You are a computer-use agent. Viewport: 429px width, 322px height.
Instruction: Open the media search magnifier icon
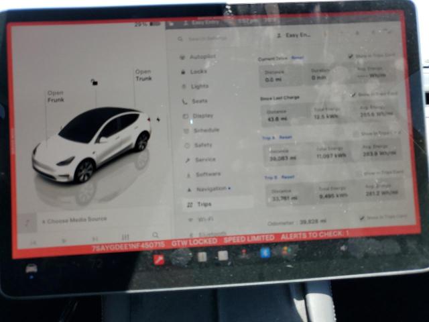click(156, 235)
